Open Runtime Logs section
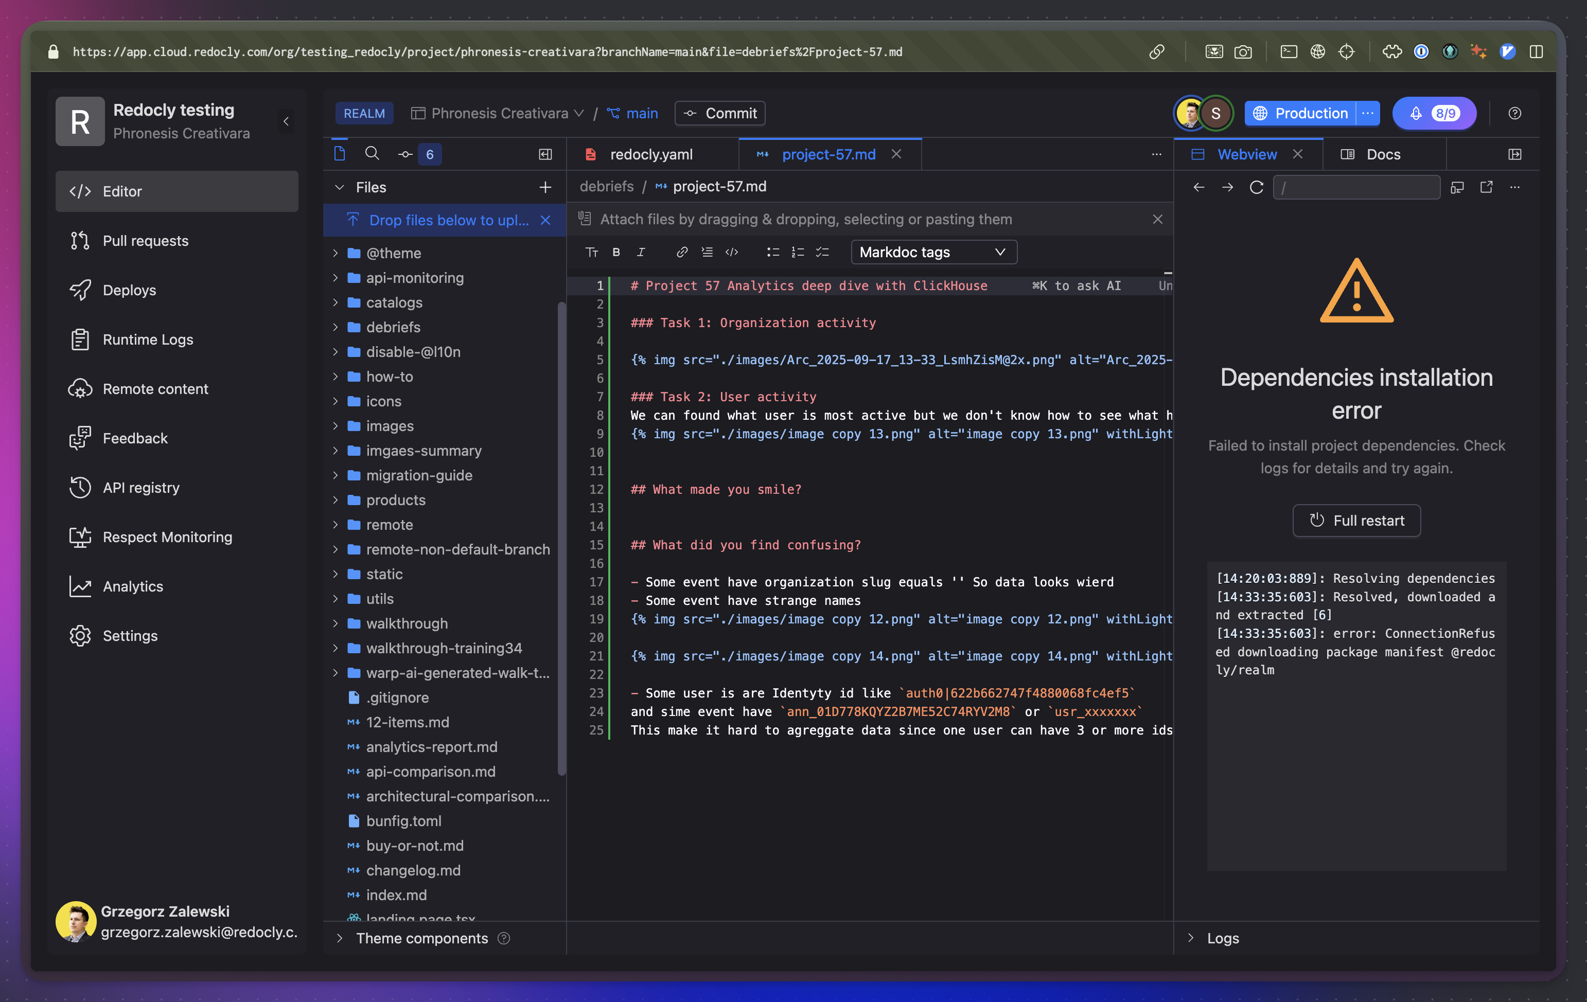This screenshot has height=1002, width=1587. click(x=177, y=339)
